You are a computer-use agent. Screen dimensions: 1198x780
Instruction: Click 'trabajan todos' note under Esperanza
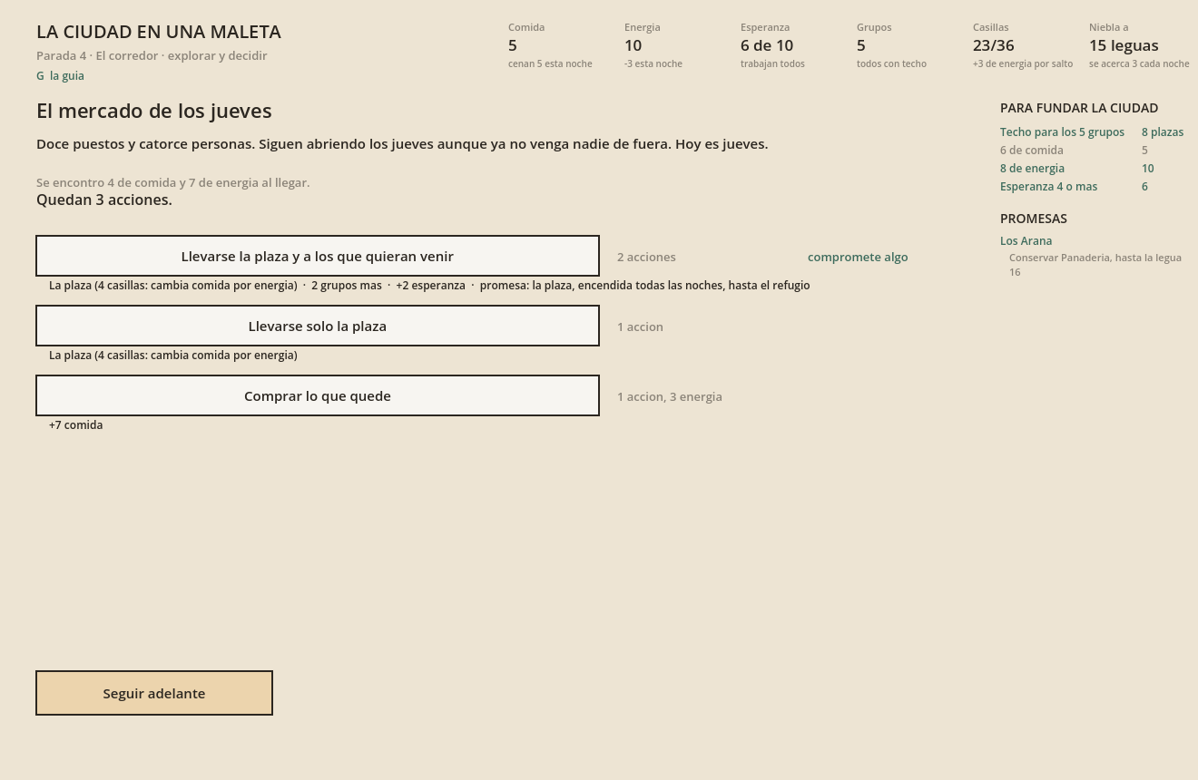coord(772,64)
